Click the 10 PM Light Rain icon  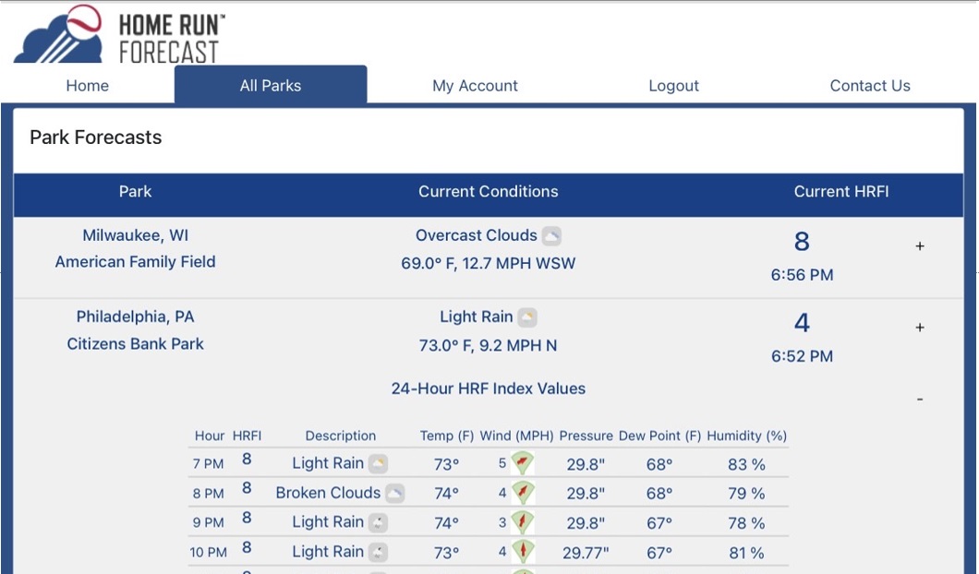click(x=378, y=552)
